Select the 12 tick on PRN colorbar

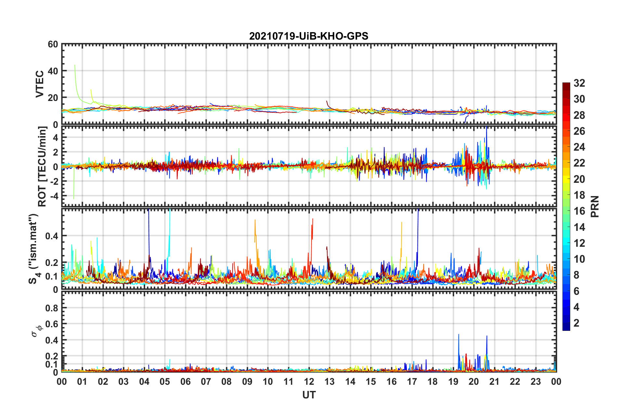(x=579, y=243)
